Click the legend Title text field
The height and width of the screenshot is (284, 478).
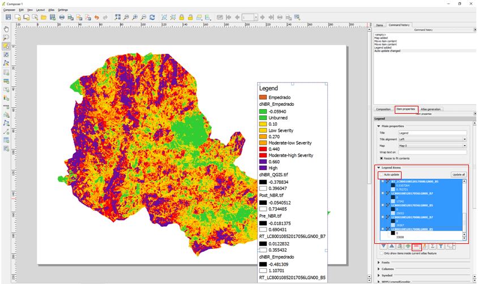[432, 132]
